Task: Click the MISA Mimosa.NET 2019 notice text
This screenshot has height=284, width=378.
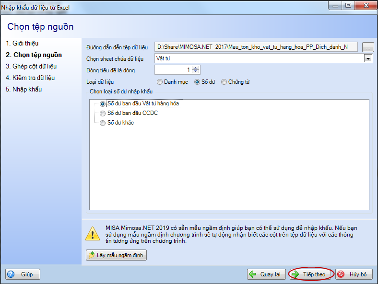Action: click(231, 234)
